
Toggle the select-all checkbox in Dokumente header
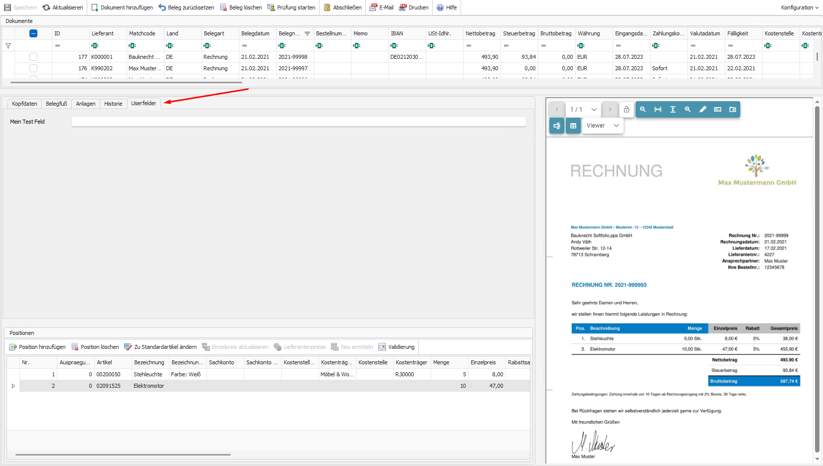(x=33, y=33)
